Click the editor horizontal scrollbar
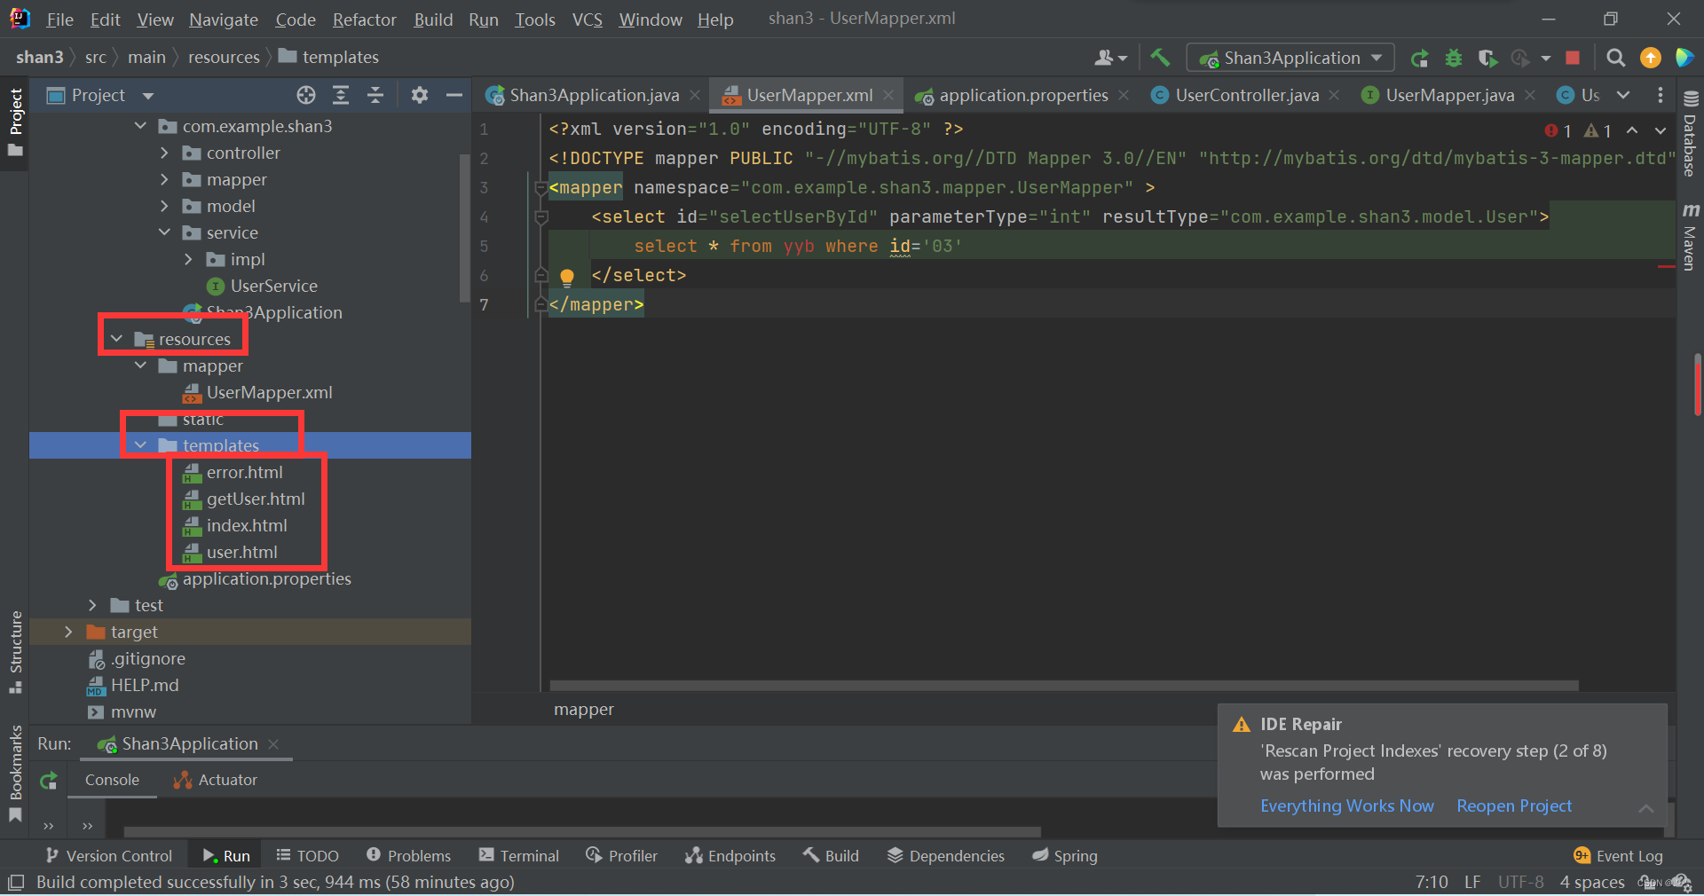The height and width of the screenshot is (896, 1704). 1064,685
